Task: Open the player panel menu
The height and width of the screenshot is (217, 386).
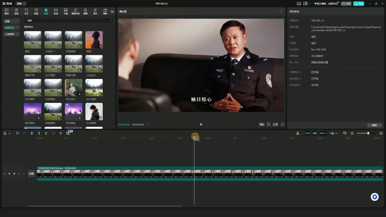Action: point(281,11)
